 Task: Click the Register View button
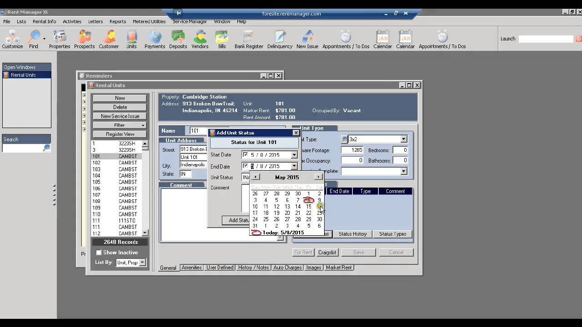pyautogui.click(x=120, y=134)
